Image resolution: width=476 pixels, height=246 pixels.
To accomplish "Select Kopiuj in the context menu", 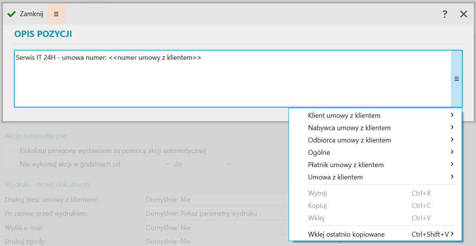I will [x=318, y=206].
